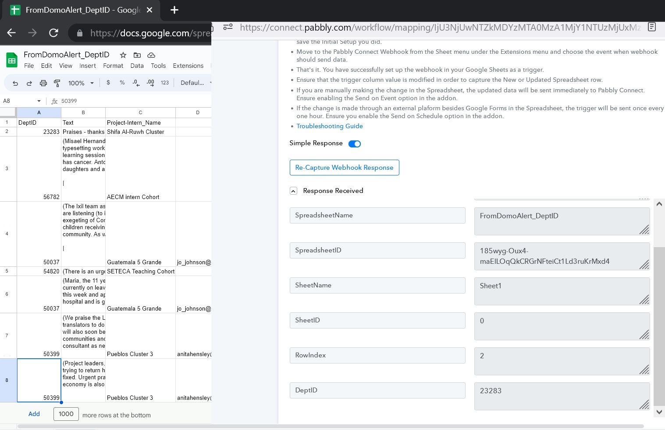The height and width of the screenshot is (430, 665).
Task: Open the View menu
Action: (x=66, y=66)
